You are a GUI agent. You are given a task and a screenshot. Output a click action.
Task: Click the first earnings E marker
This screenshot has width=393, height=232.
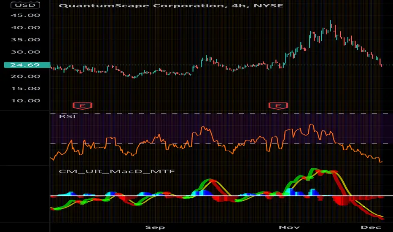[x=83, y=106]
